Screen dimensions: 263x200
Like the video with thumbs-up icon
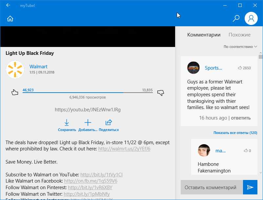pyautogui.click(x=14, y=92)
